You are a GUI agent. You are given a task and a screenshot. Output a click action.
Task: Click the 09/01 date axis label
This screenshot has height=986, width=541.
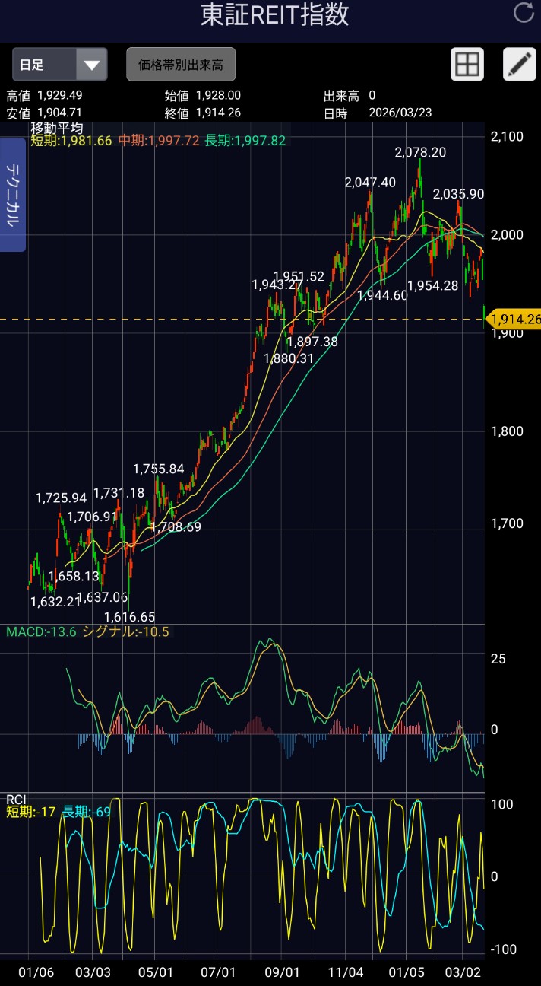point(282,972)
